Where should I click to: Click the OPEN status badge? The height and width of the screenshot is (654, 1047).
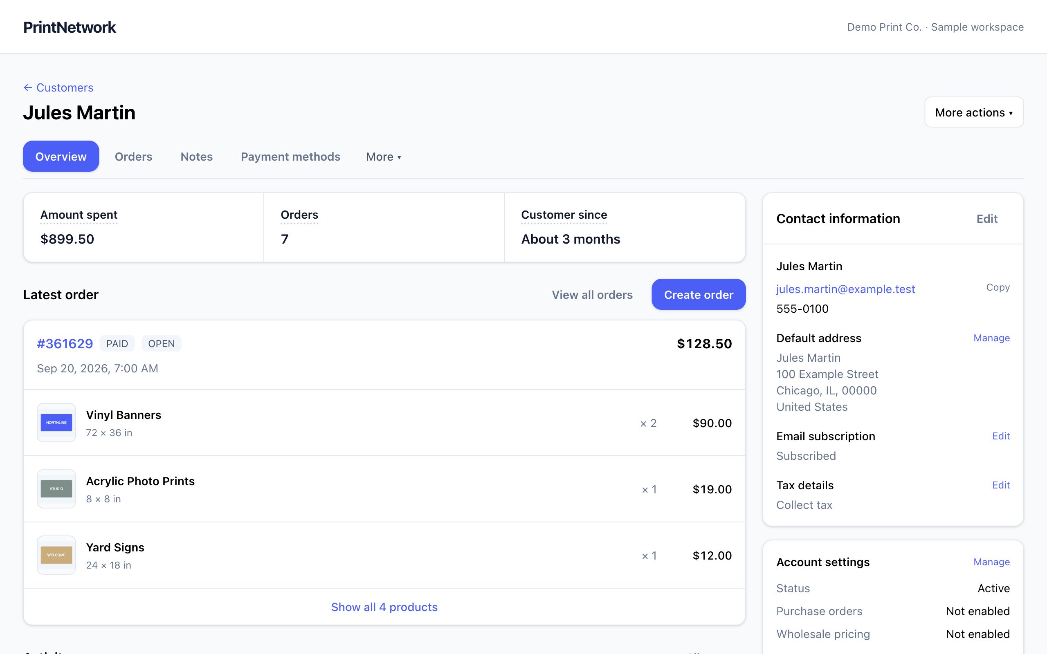coord(162,343)
